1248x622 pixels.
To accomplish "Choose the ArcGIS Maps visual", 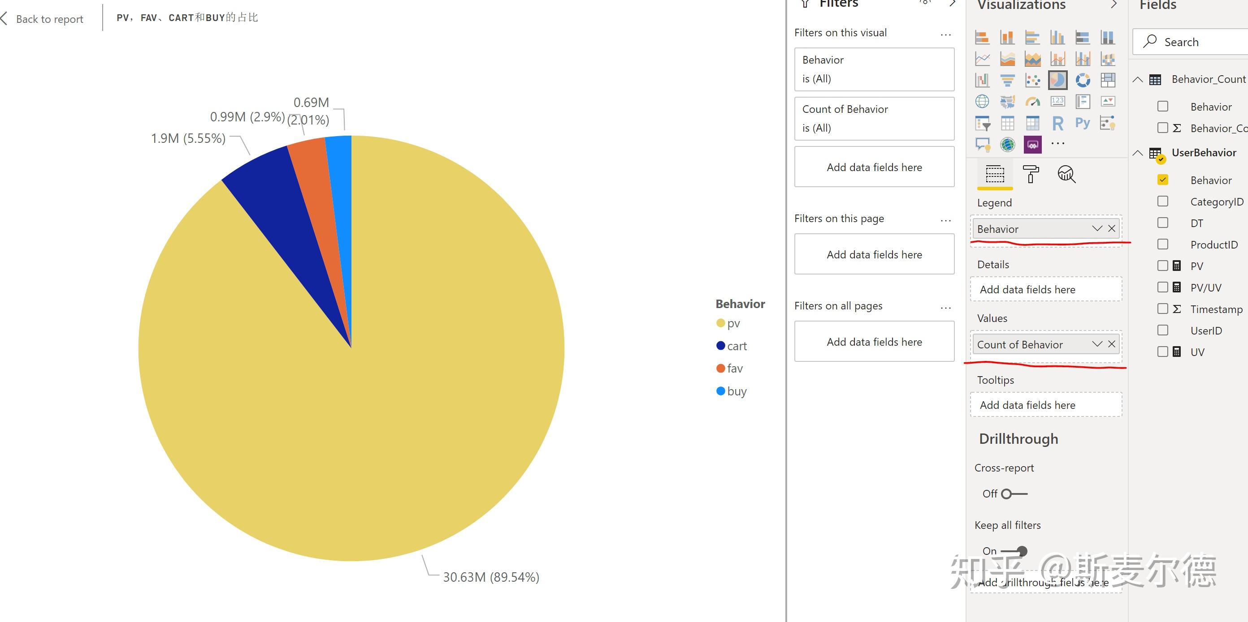I will click(x=1007, y=144).
